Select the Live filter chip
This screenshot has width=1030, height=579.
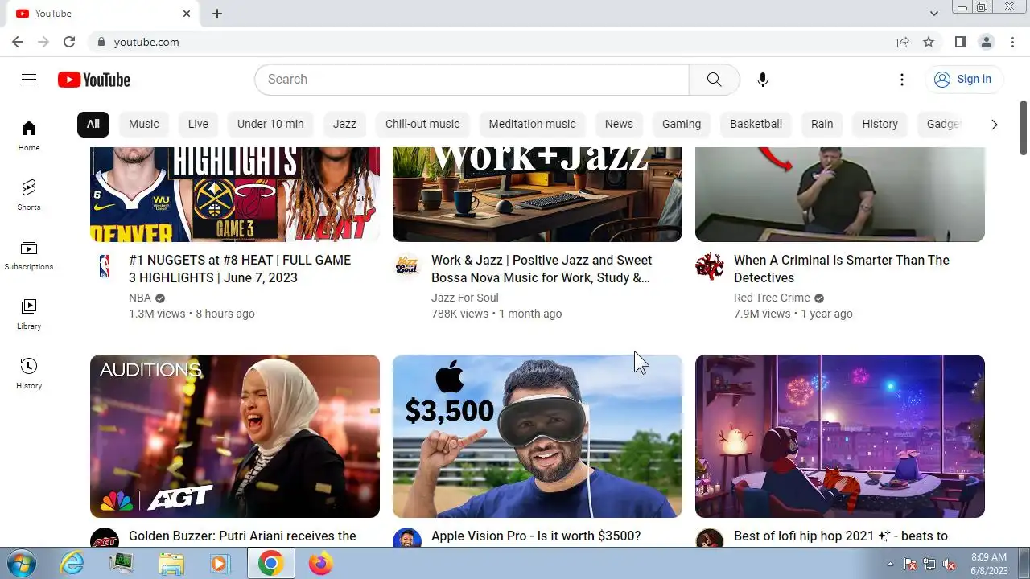tap(198, 124)
